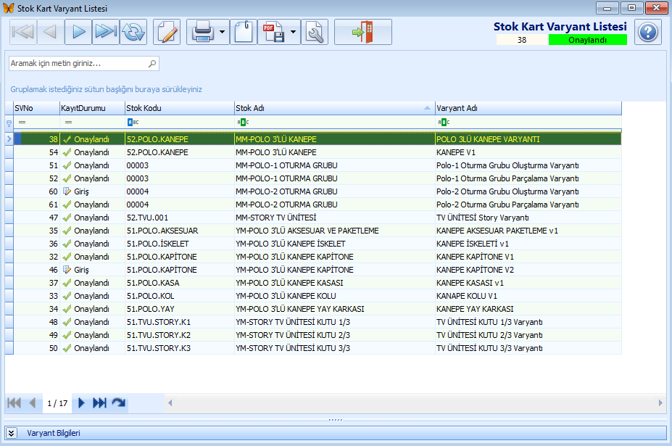Jump to last record toolbar button

105,32
